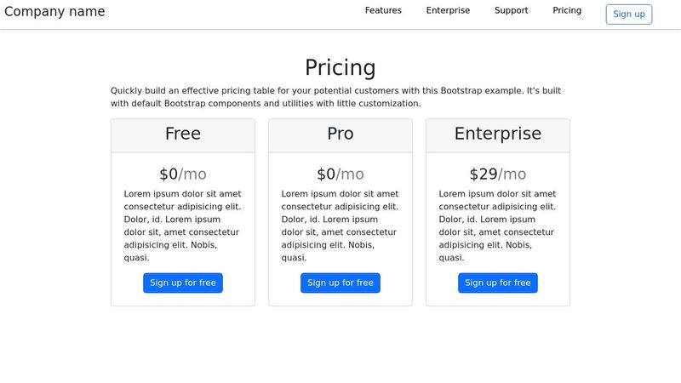
Task: Click the Company name brand link
Action: click(x=54, y=12)
